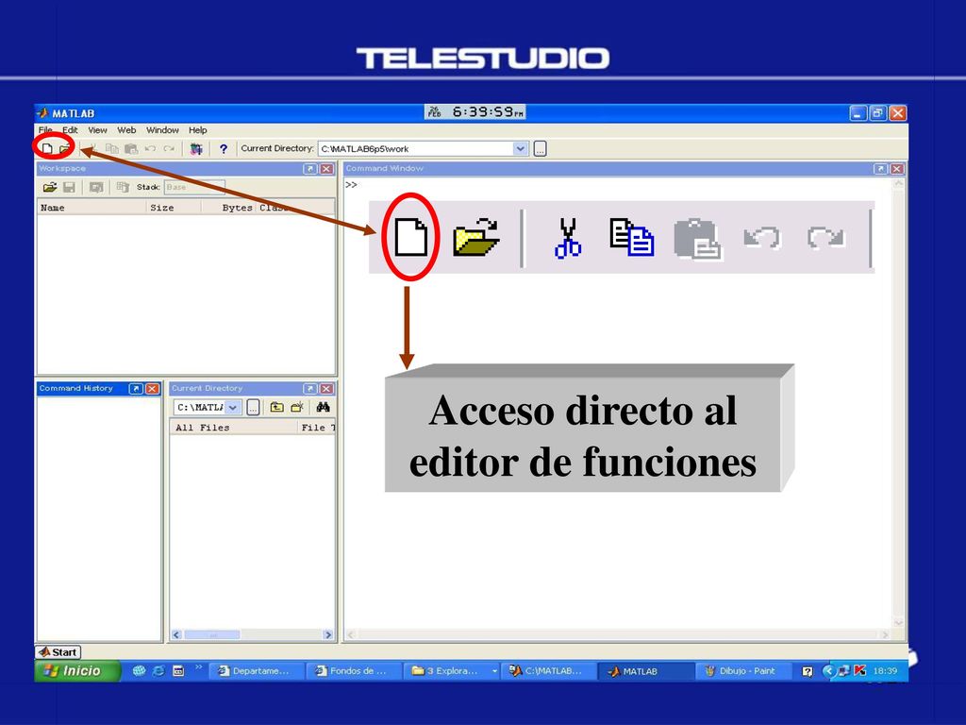Close the Command Window panel
966x725 pixels.
pos(897,169)
